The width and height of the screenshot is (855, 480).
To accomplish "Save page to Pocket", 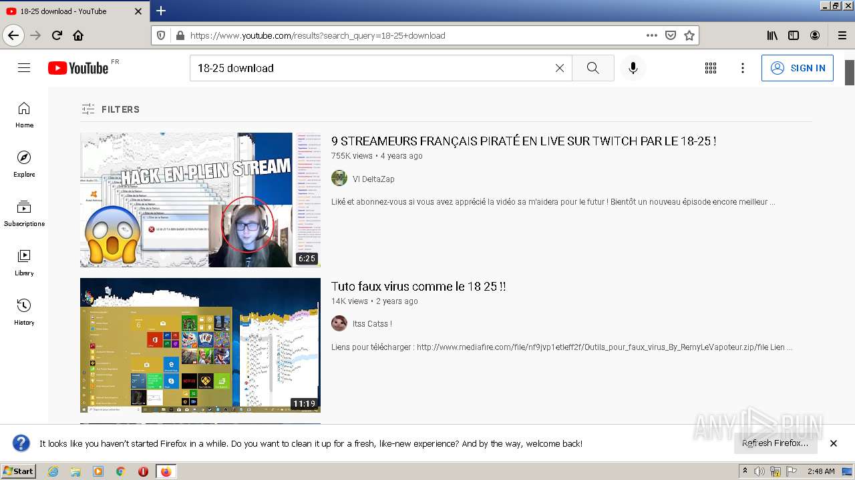I will tap(671, 35).
